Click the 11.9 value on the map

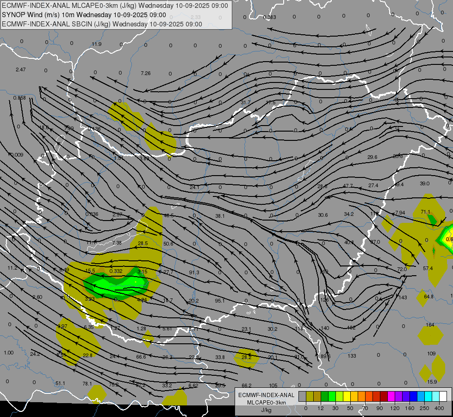97,44
